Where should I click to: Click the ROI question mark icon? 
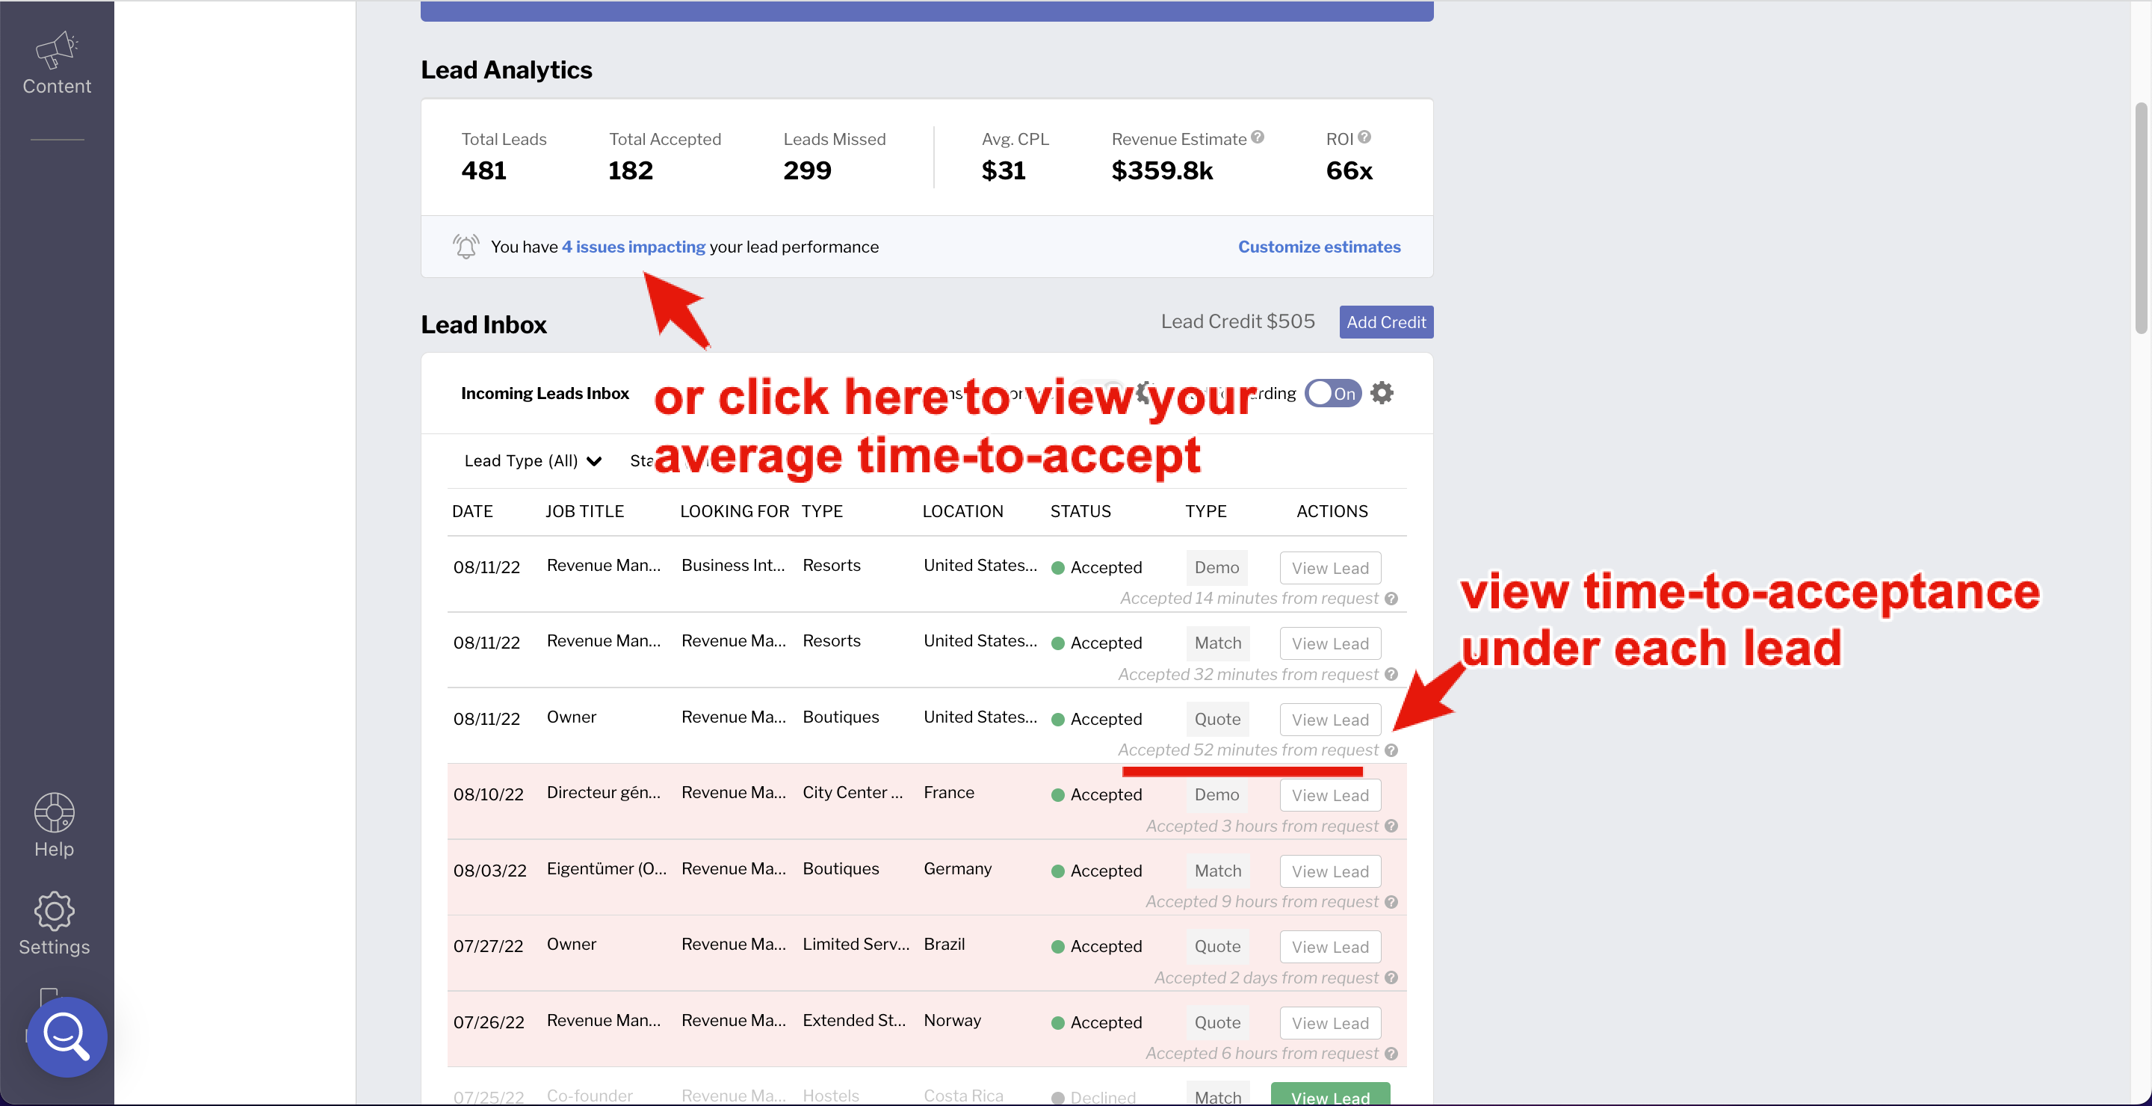tap(1364, 137)
